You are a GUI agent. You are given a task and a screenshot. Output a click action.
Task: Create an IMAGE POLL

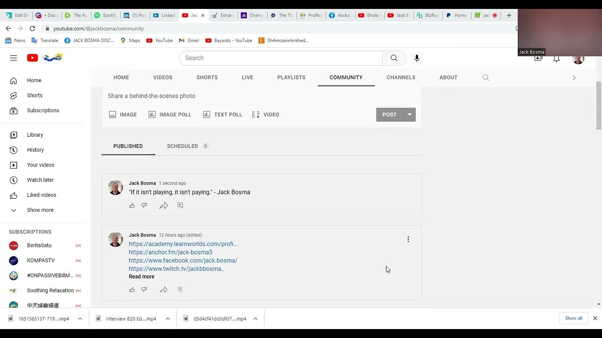coord(170,115)
